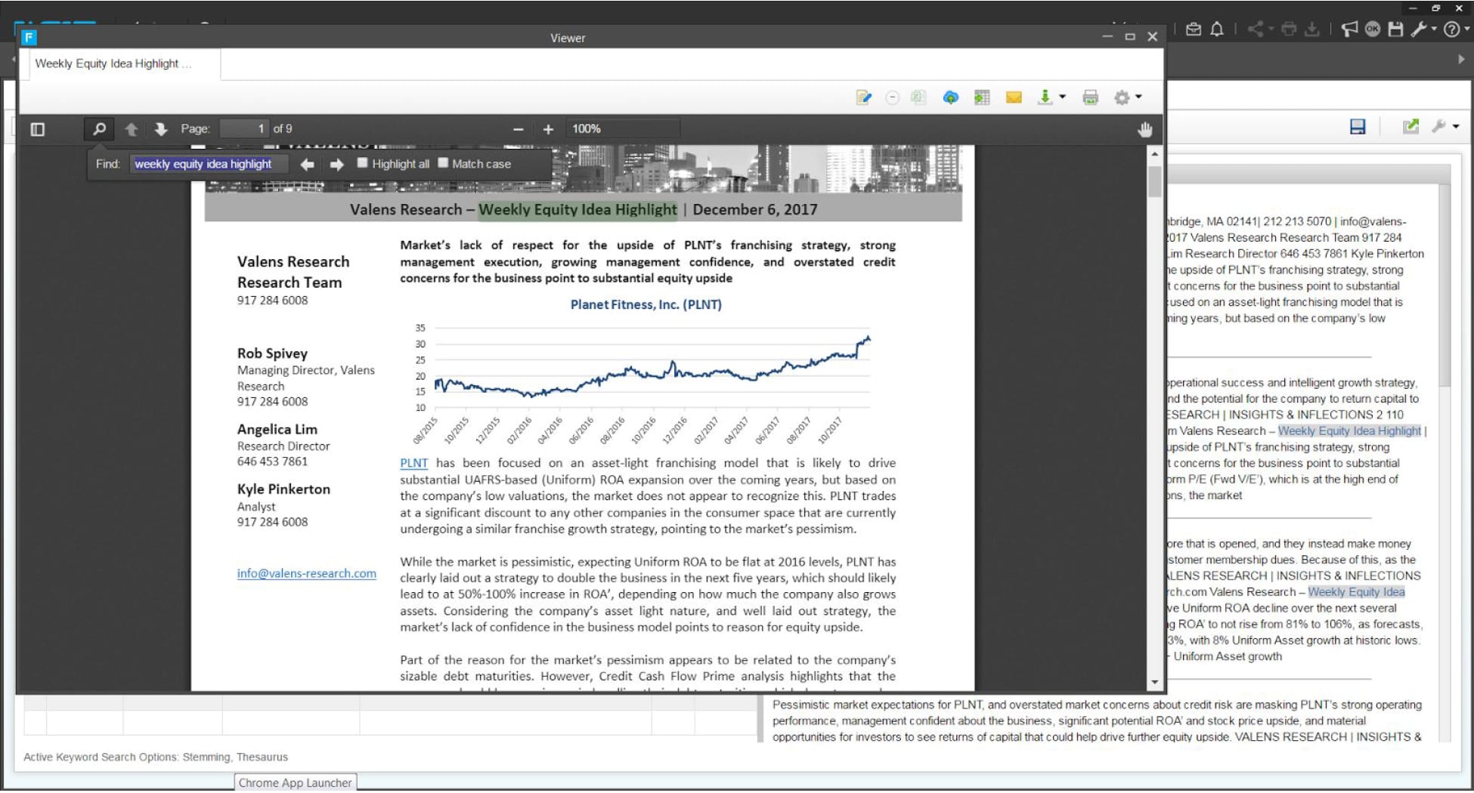Click the magnifier find icon
1474x793 pixels.
[99, 129]
